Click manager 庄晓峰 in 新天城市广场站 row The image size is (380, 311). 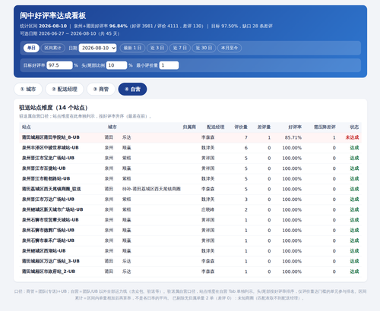pos(208,209)
